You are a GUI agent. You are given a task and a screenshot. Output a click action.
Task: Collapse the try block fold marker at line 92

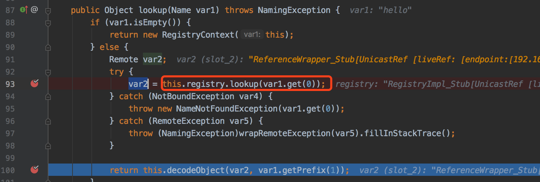pyautogui.click(x=48, y=72)
